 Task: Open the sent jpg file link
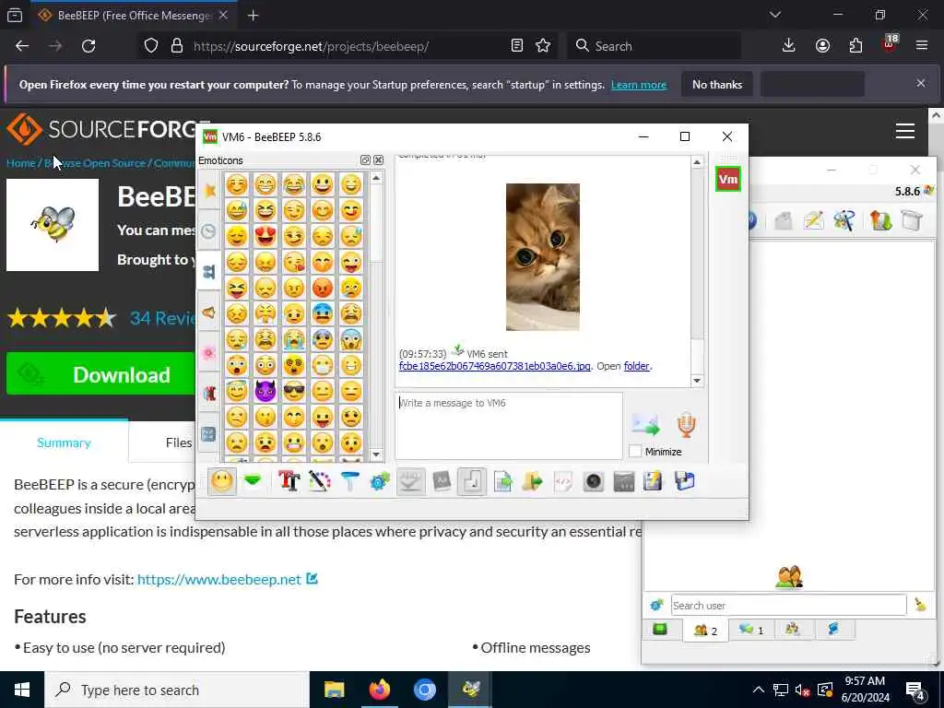point(494,366)
